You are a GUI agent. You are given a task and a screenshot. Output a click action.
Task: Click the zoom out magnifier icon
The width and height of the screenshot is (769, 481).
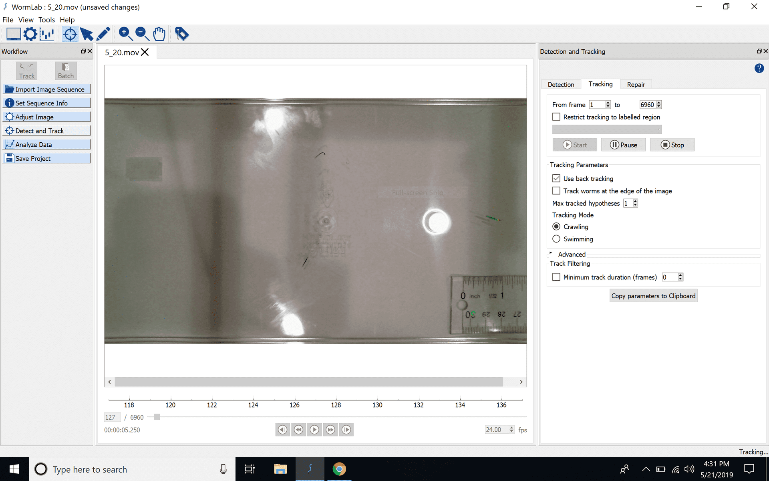(x=142, y=34)
